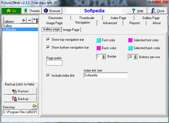Click the Directory path field
Image resolution: width=169 pixels, height=123 pixels.
coord(20,112)
